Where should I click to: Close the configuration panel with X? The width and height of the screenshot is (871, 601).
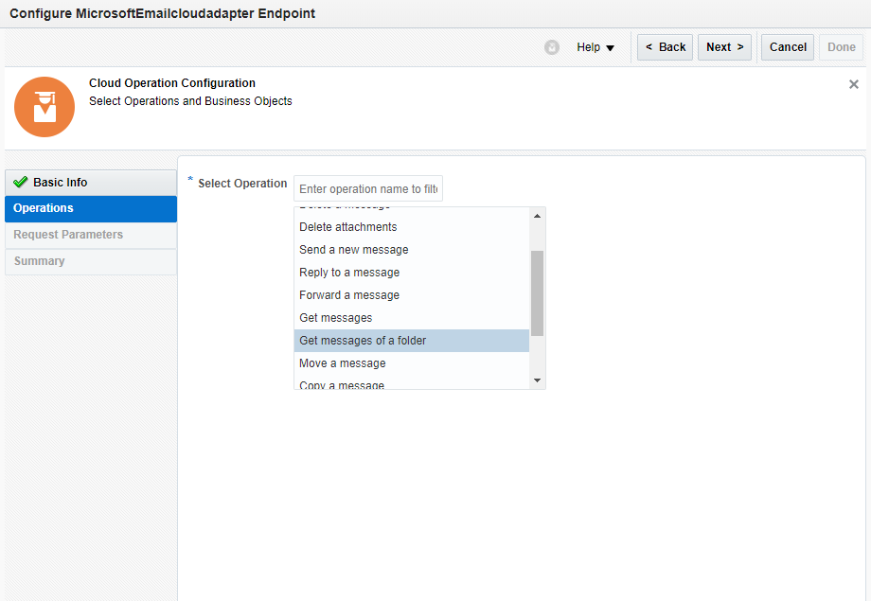tap(854, 84)
